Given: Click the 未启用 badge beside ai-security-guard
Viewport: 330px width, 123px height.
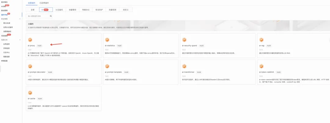Looking at the screenshot, I should pyautogui.click(x=202, y=45).
